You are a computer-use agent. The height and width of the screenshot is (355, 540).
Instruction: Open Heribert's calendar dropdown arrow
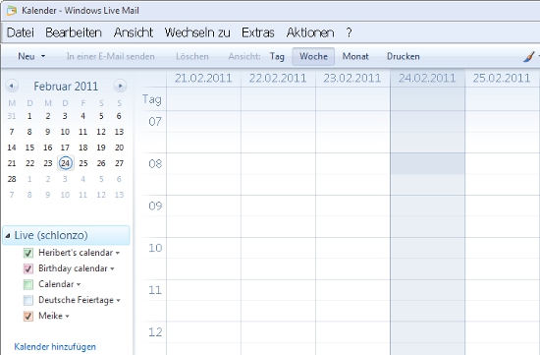coord(118,254)
